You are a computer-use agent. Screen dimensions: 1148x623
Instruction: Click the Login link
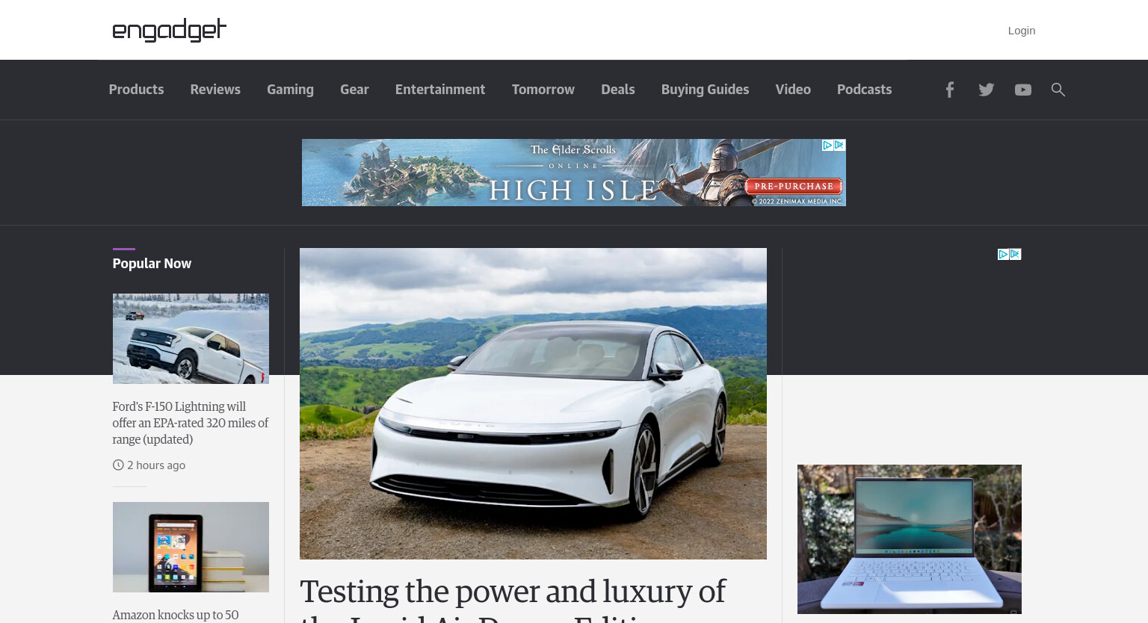coord(1021,31)
